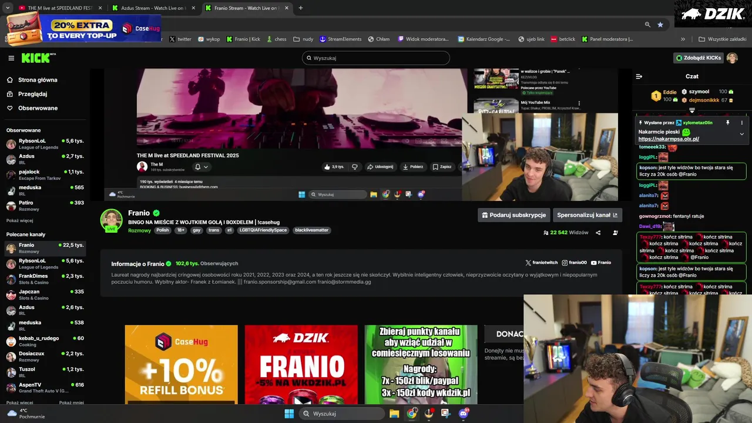The image size is (752, 423).
Task: Focus the Kick Wyszukaj search field
Action: pyautogui.click(x=376, y=58)
